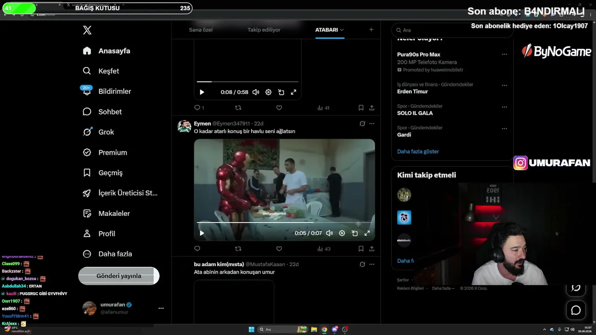Share Eymen's post
This screenshot has height=335, width=596.
click(372, 249)
